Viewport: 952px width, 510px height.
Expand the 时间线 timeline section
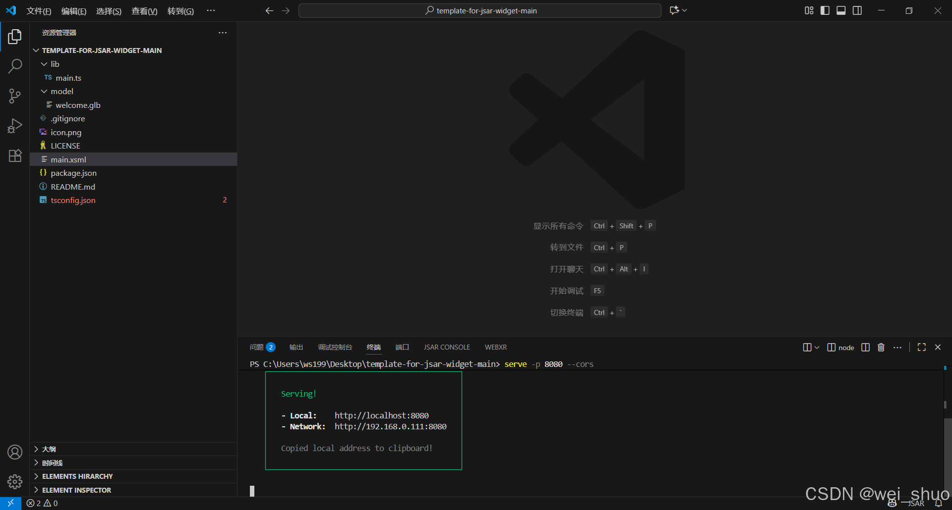[x=133, y=462]
